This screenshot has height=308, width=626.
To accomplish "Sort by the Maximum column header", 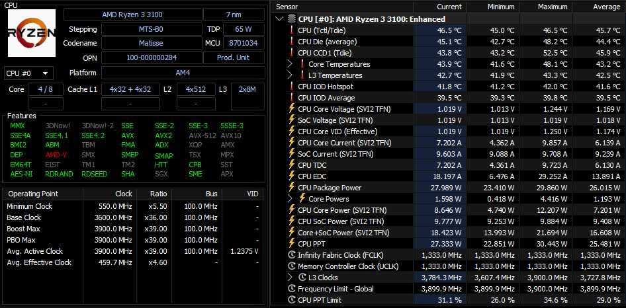I will click(x=546, y=7).
